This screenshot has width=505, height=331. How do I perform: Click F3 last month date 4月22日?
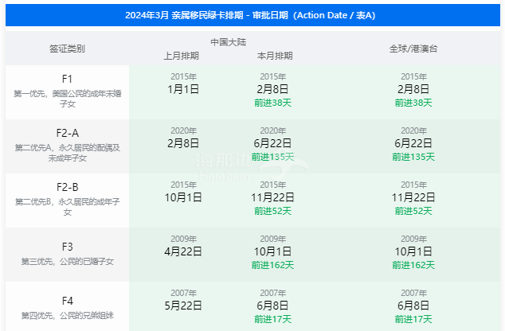coord(183,251)
